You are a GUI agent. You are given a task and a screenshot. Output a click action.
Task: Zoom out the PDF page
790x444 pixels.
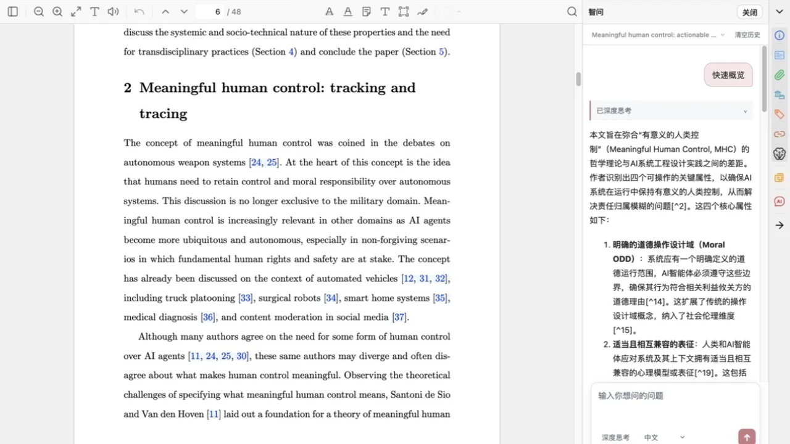39,12
